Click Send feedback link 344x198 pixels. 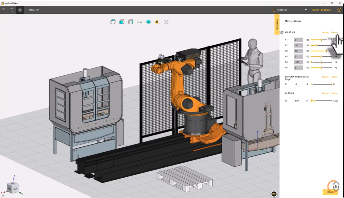click(322, 10)
